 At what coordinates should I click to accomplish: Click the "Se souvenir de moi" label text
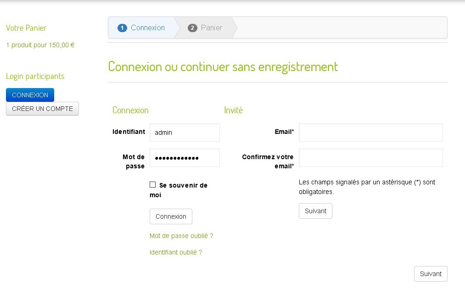click(x=183, y=185)
